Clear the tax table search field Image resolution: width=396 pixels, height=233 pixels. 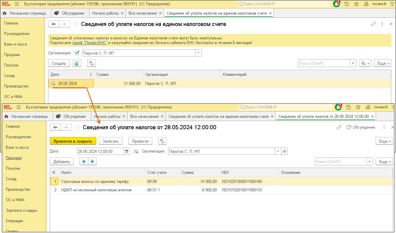(370, 162)
